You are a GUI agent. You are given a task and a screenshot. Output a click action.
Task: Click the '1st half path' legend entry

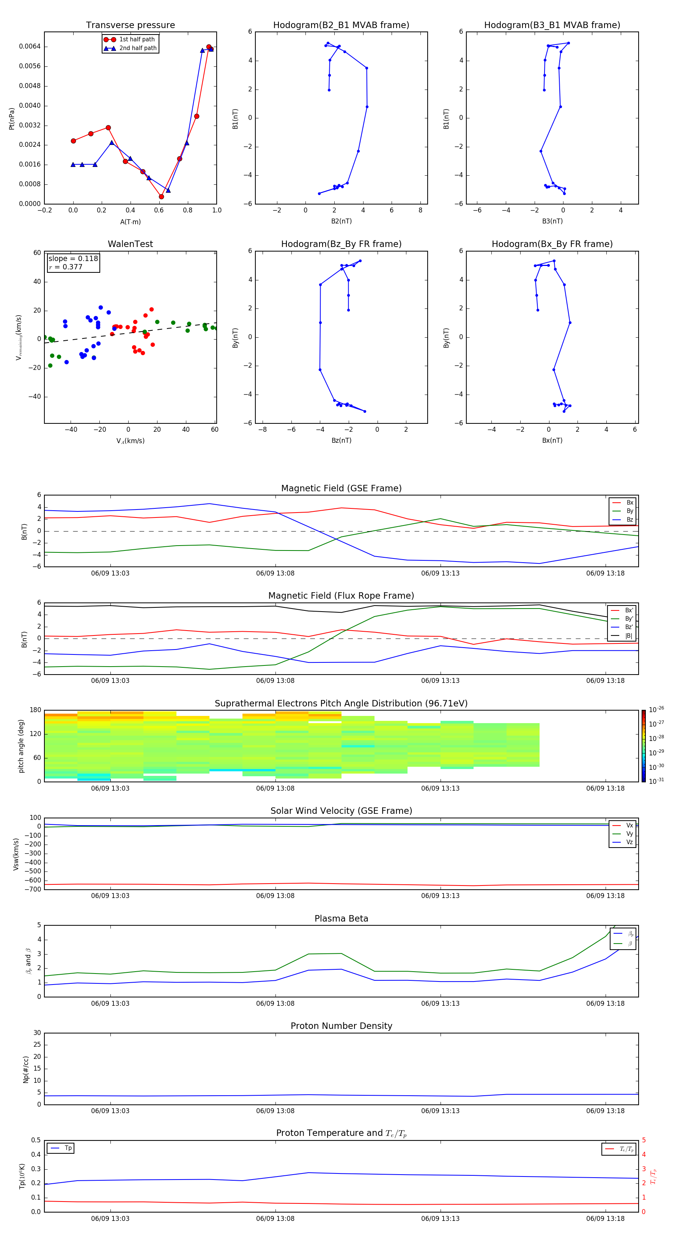pos(129,39)
